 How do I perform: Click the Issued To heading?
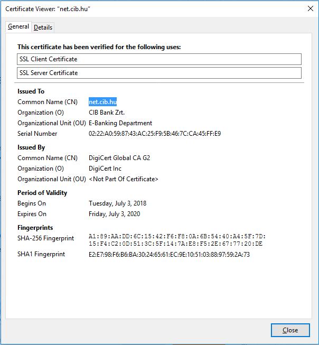coord(31,91)
